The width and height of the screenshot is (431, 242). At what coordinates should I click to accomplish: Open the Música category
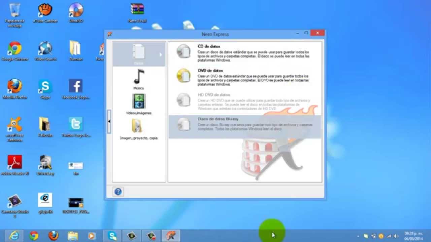[139, 79]
